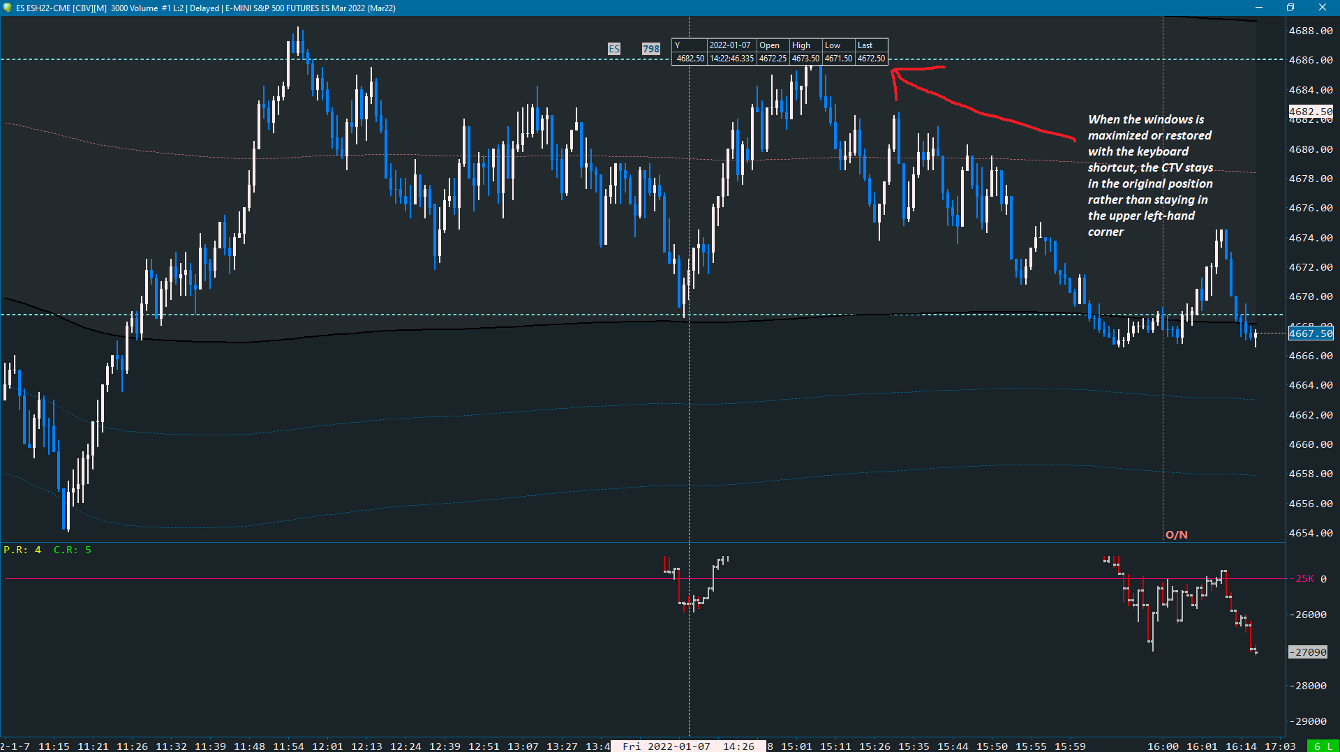The width and height of the screenshot is (1340, 752).
Task: Click the Last column header cell
Action: (871, 45)
